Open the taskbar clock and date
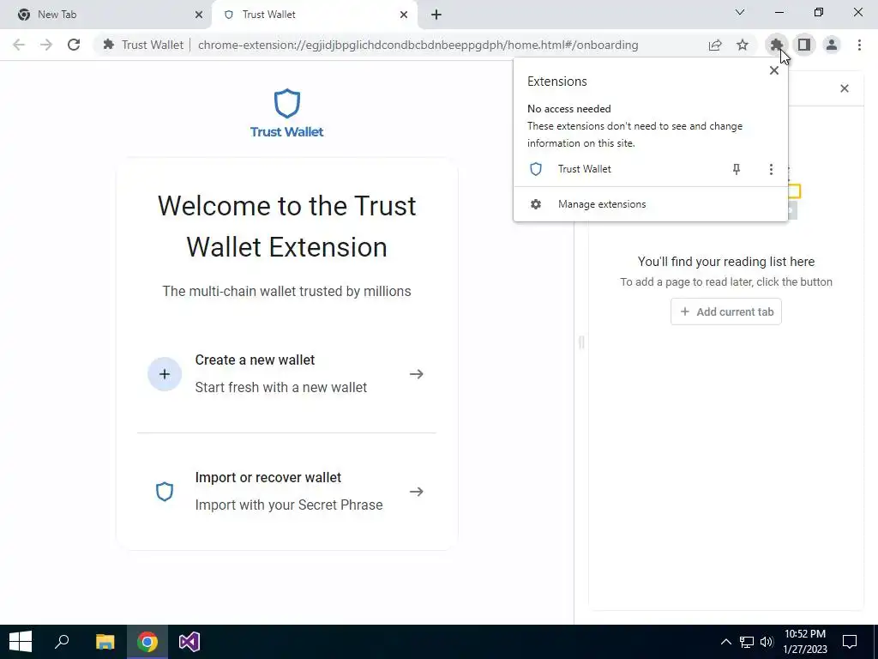 (x=804, y=642)
